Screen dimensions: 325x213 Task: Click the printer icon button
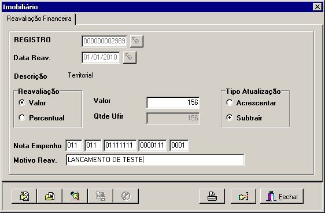tap(212, 196)
